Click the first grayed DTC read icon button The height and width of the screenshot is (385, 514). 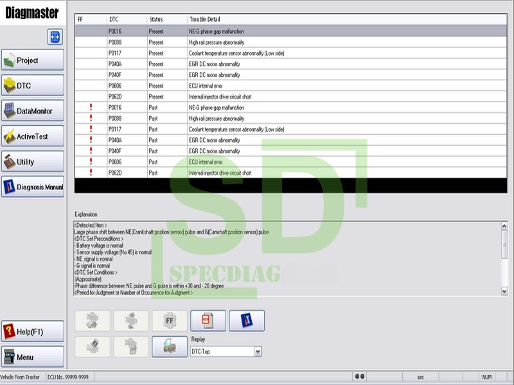pos(93,321)
